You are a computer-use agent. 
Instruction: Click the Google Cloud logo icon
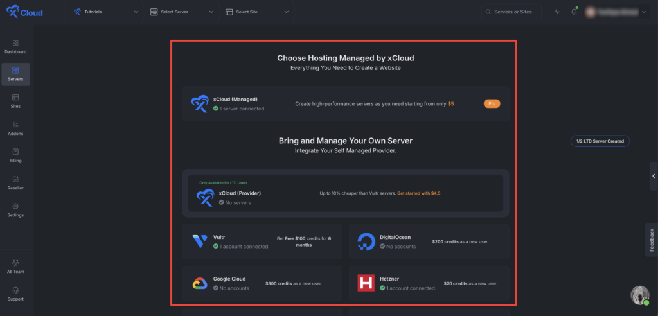[200, 284]
